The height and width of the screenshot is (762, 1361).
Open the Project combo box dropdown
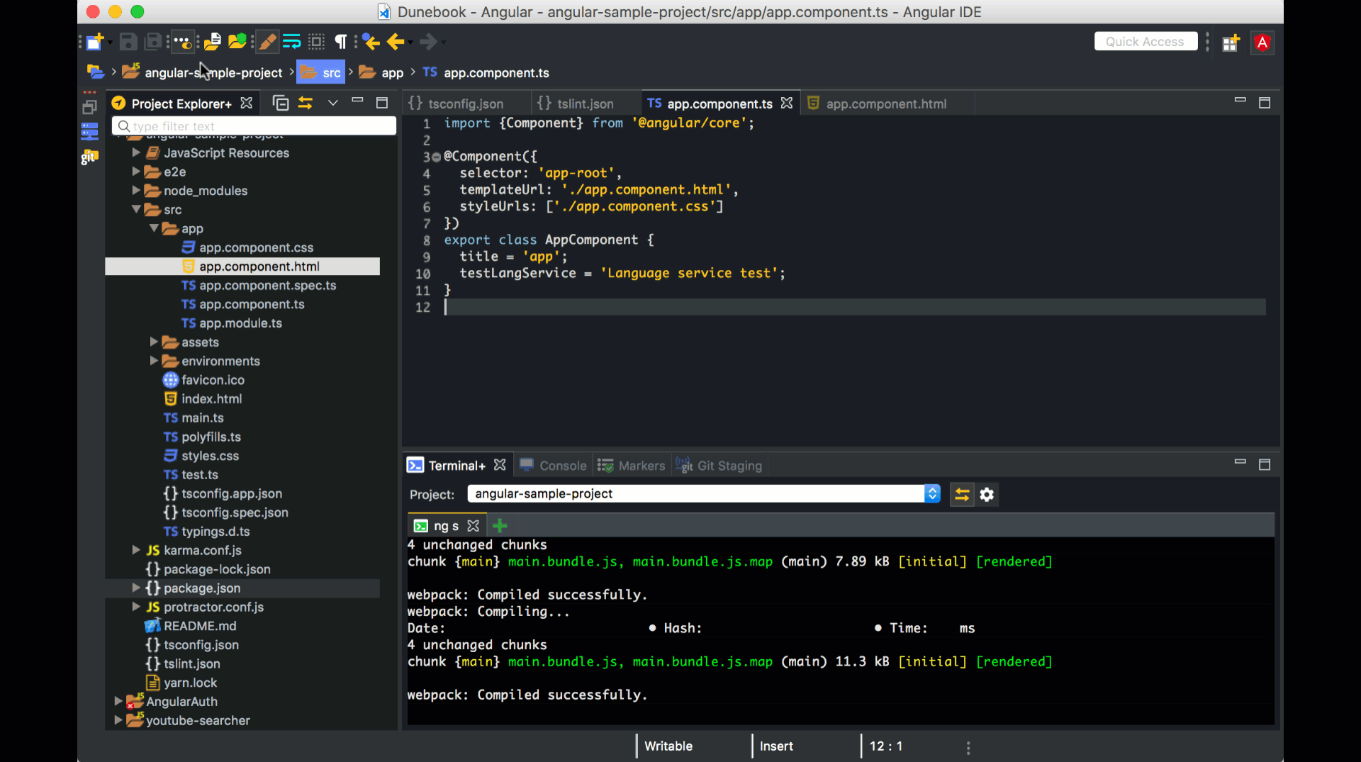point(932,494)
